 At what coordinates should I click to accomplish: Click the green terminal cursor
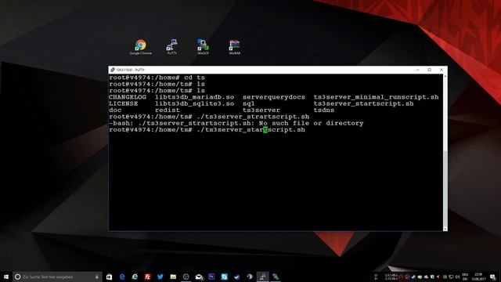click(x=265, y=130)
